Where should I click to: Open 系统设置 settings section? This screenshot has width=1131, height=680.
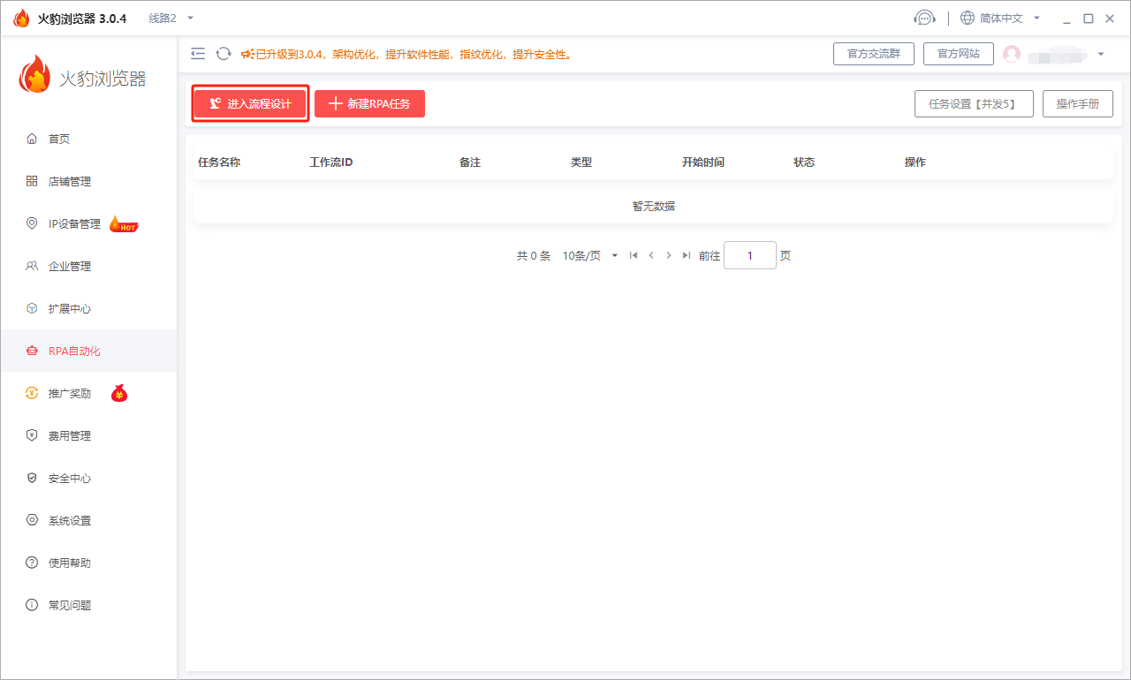[71, 519]
